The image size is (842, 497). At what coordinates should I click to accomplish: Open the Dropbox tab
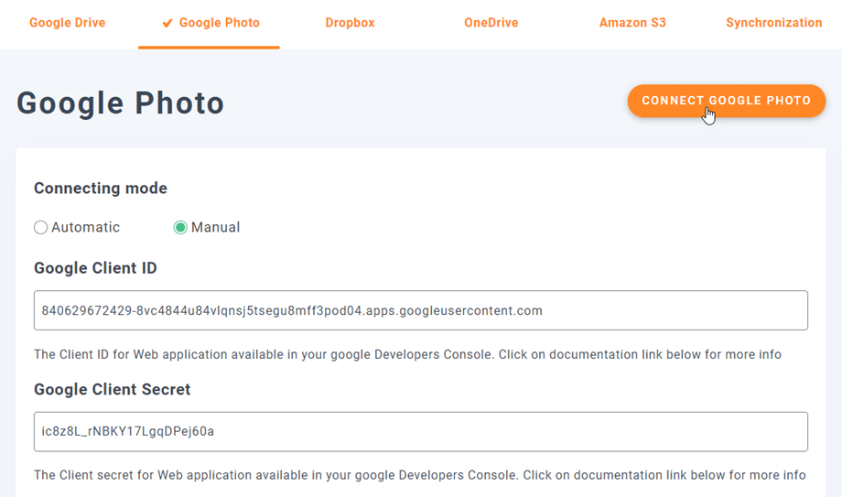[350, 23]
